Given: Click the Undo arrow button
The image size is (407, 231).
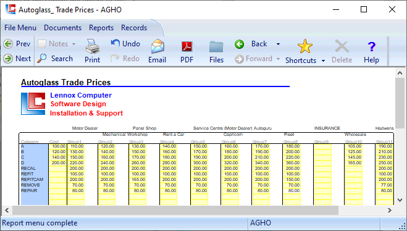Looking at the screenshot, I should [115, 43].
